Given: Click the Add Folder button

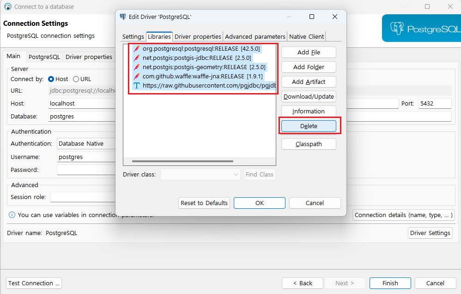Looking at the screenshot, I should 309,67.
